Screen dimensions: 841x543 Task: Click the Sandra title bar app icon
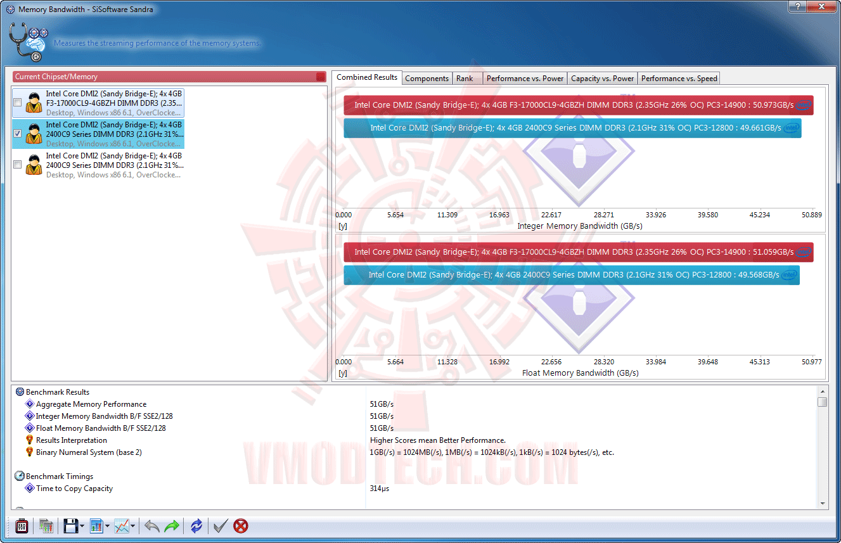point(10,10)
